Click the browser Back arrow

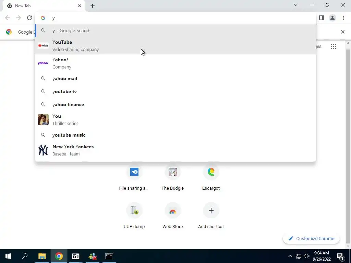tap(8, 18)
